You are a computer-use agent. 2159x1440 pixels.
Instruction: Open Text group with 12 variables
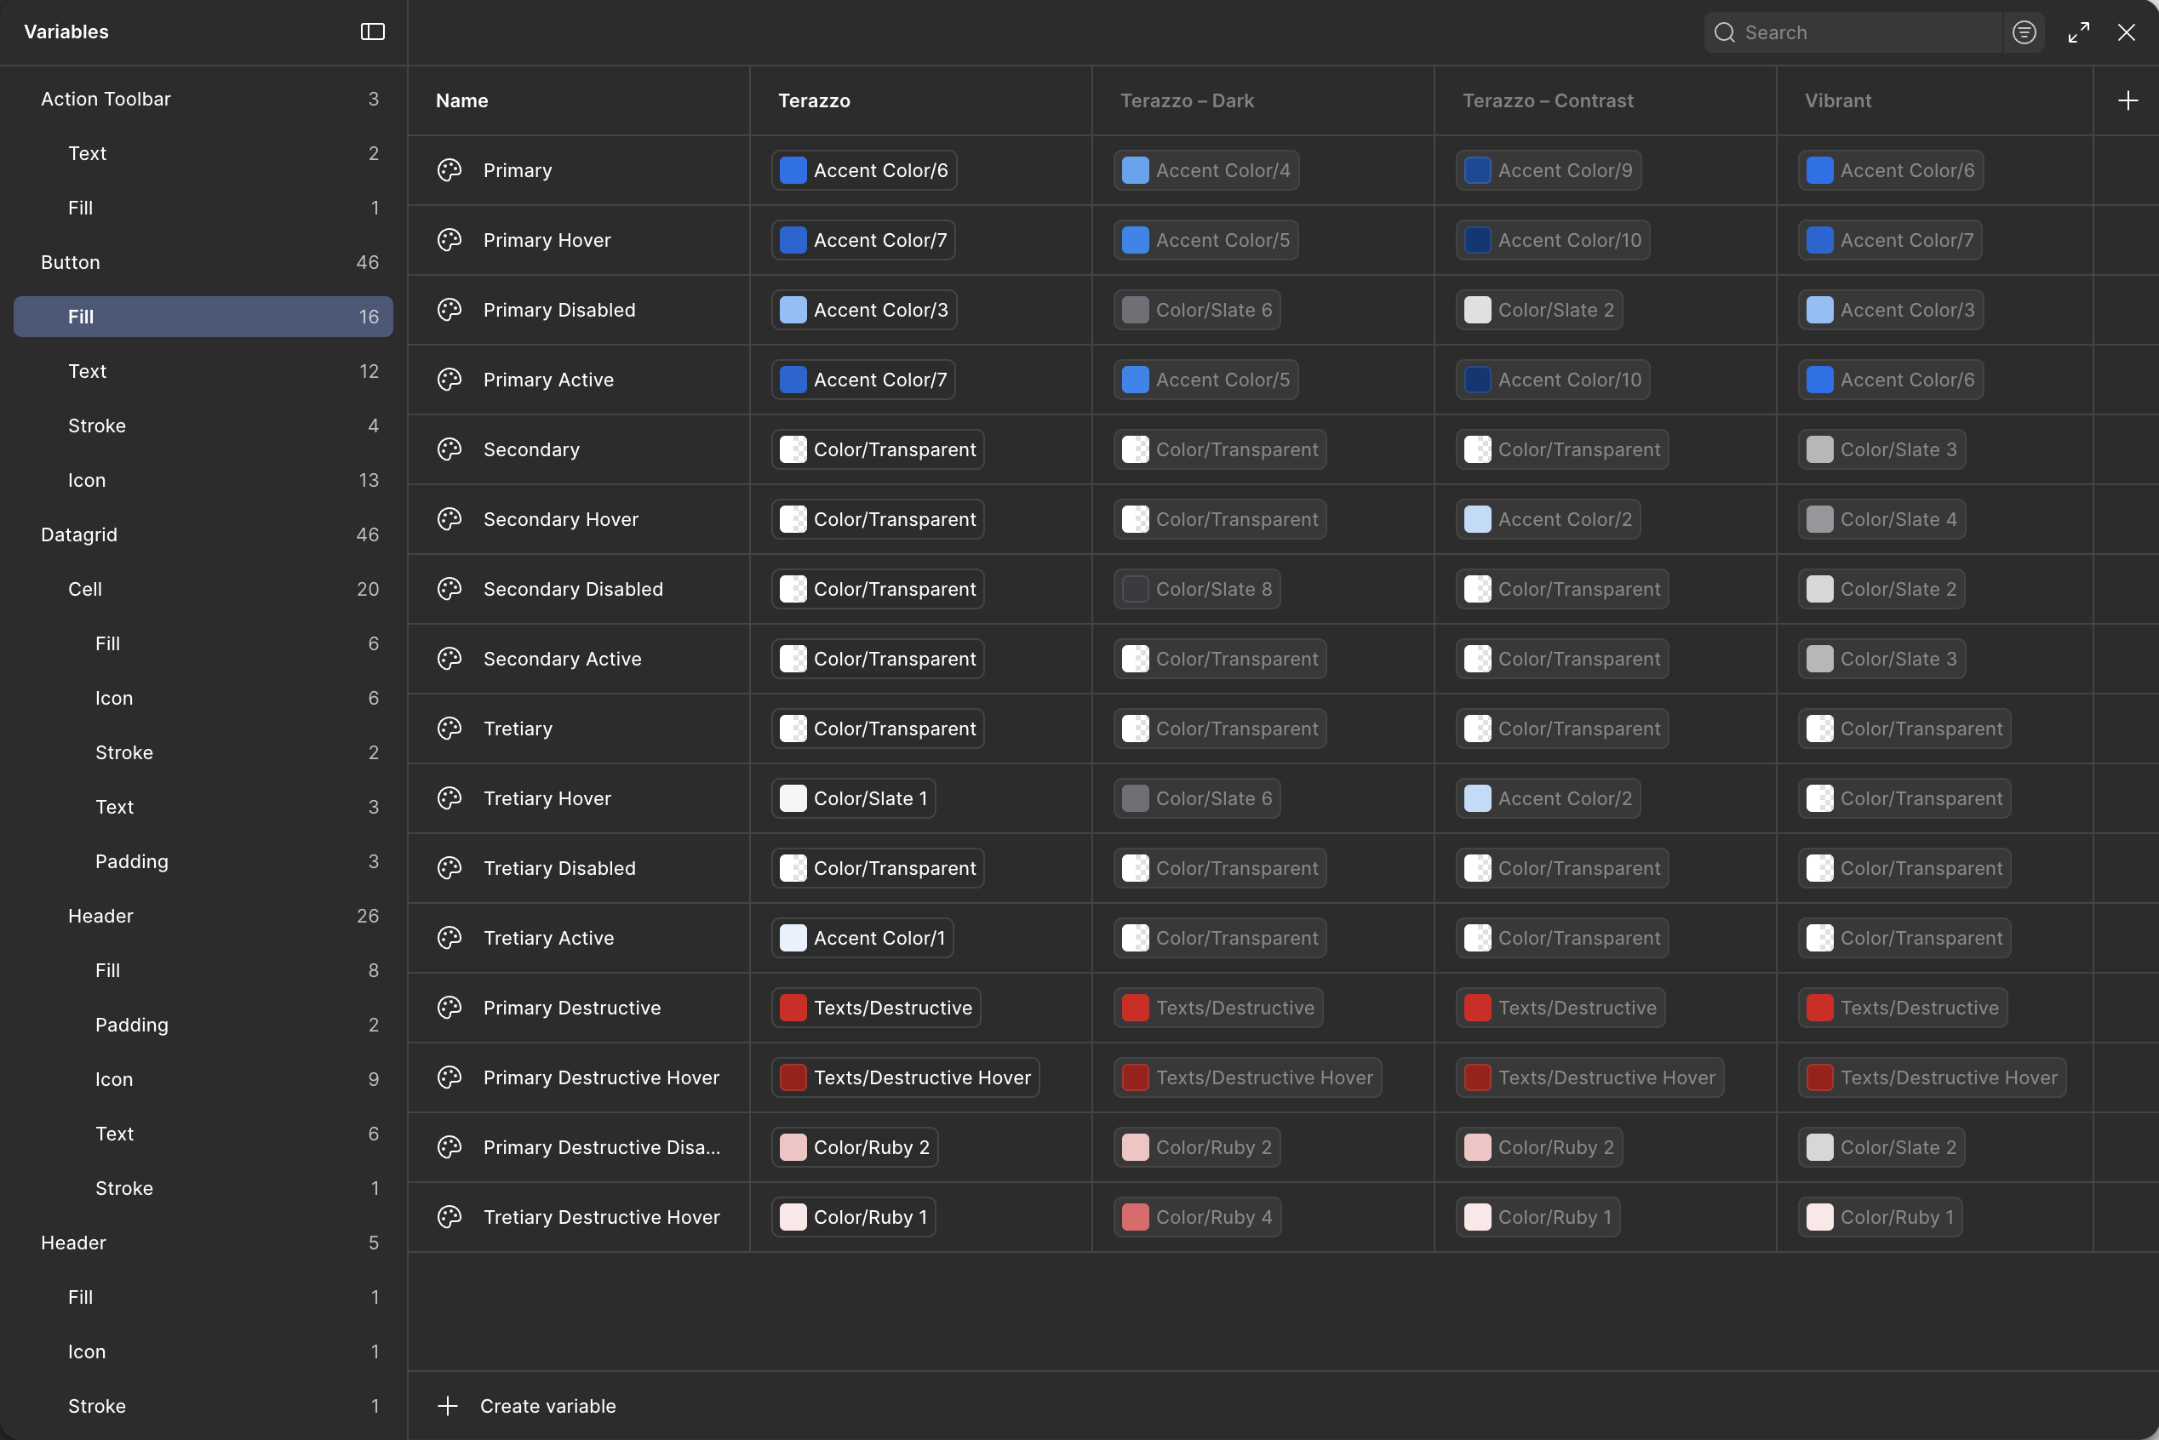click(203, 371)
